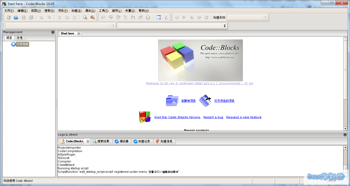The height and width of the screenshot is (186, 350).
Task: Click the New file toolbar icon
Action: point(9,17)
